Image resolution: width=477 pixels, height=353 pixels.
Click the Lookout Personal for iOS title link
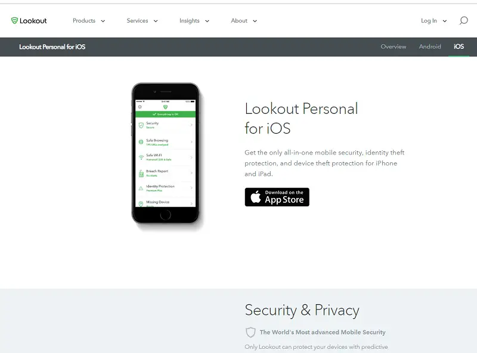point(52,47)
